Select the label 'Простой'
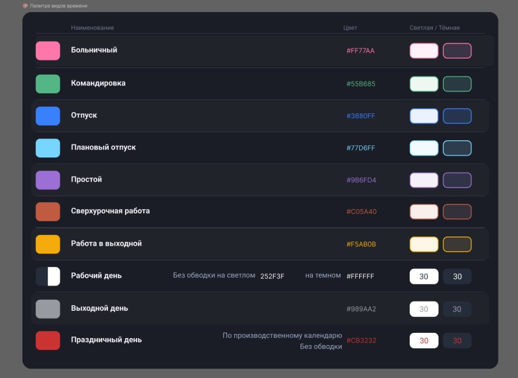The width and height of the screenshot is (518, 378). [x=86, y=180]
